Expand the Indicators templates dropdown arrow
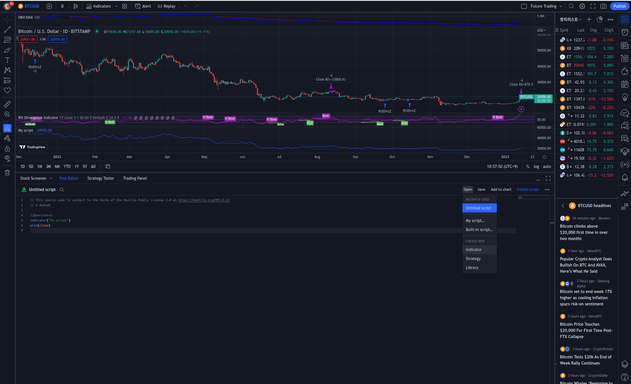 pos(116,6)
